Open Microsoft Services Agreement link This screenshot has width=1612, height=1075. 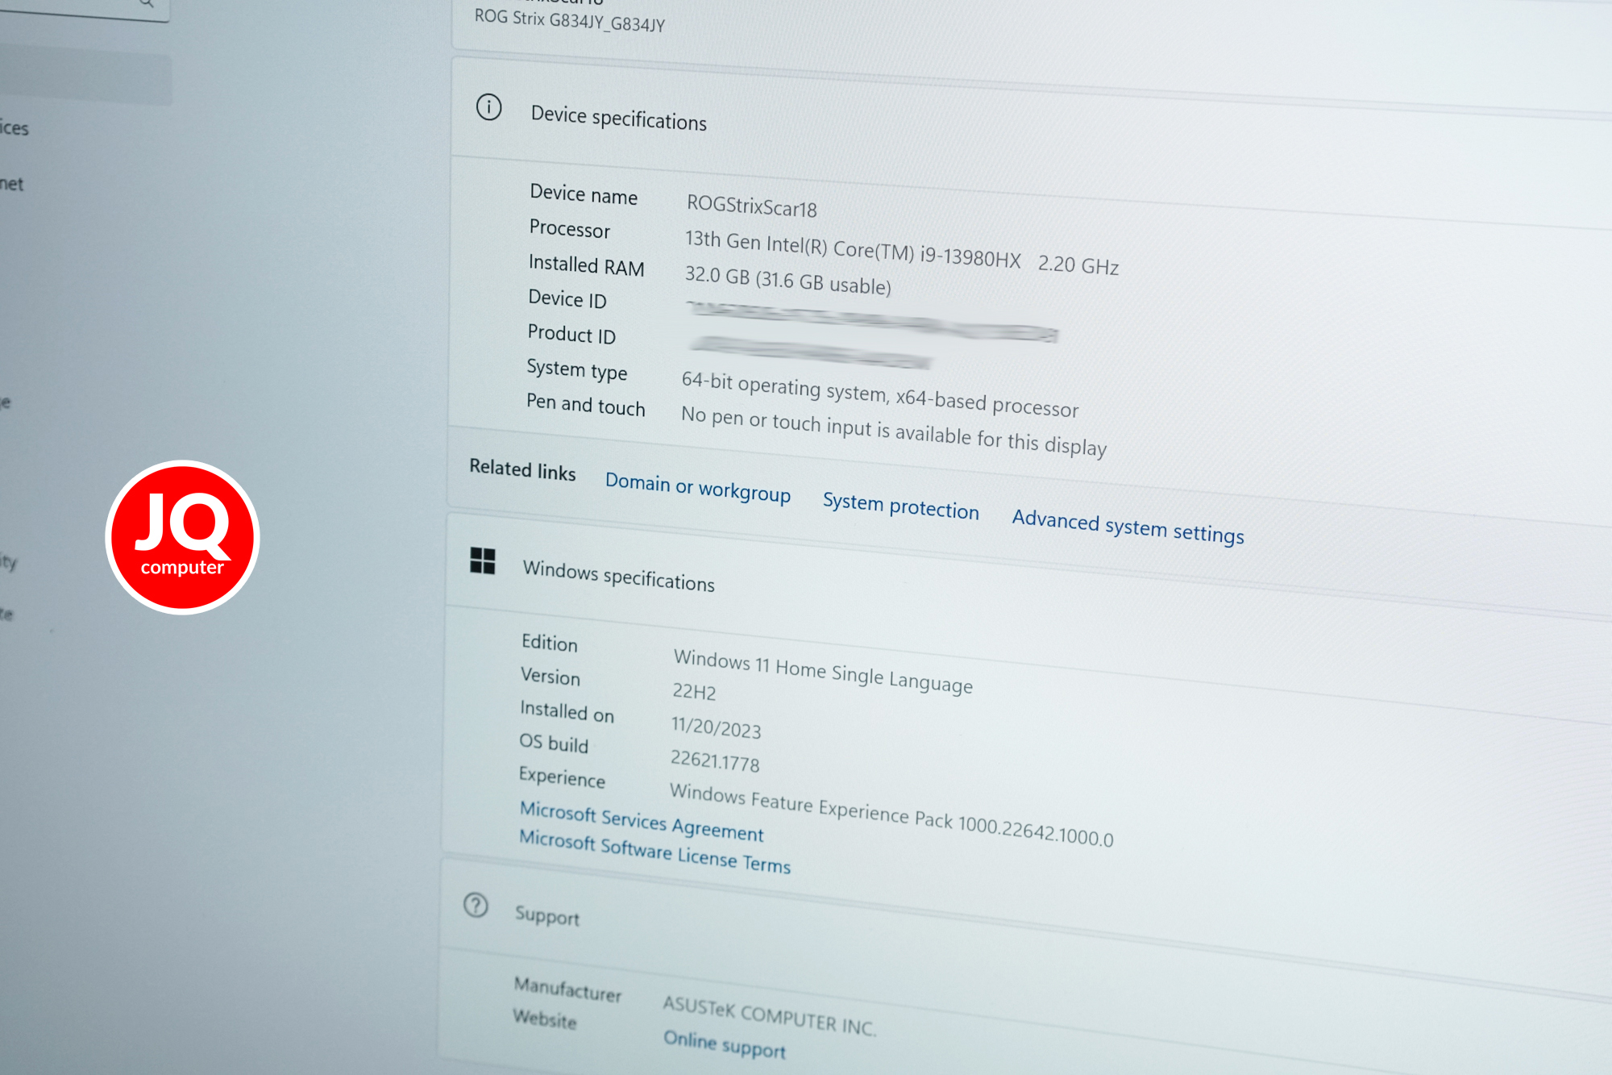click(641, 819)
